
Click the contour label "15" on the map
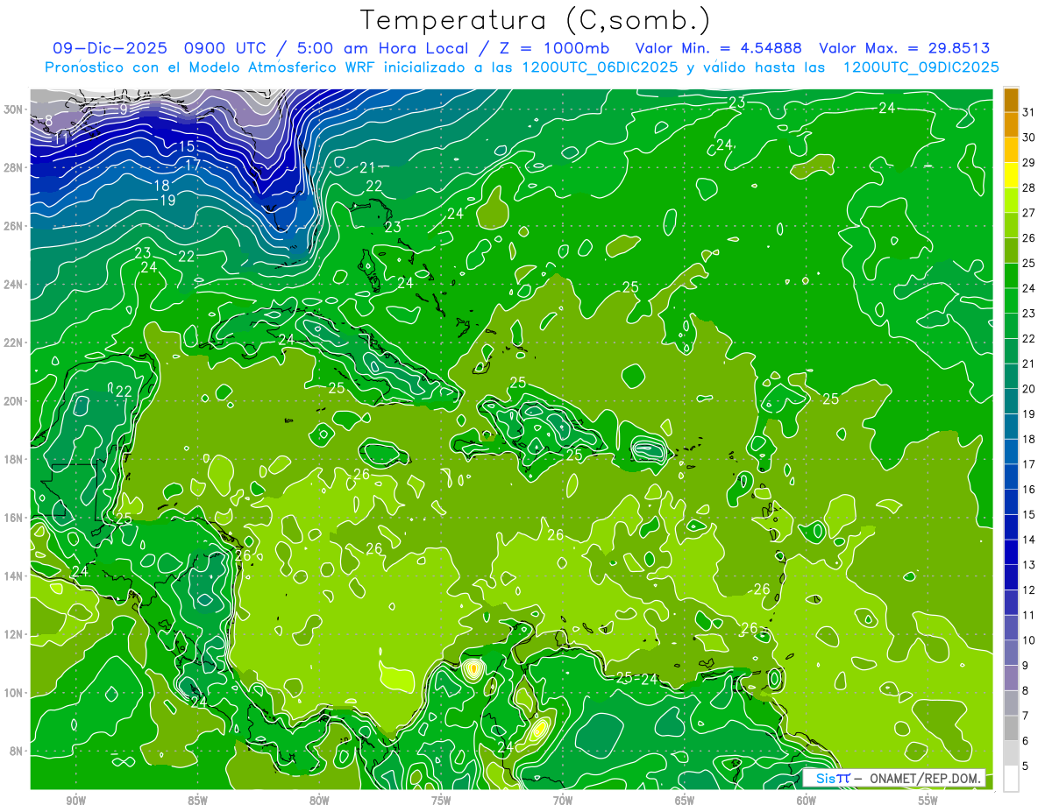coord(187,147)
